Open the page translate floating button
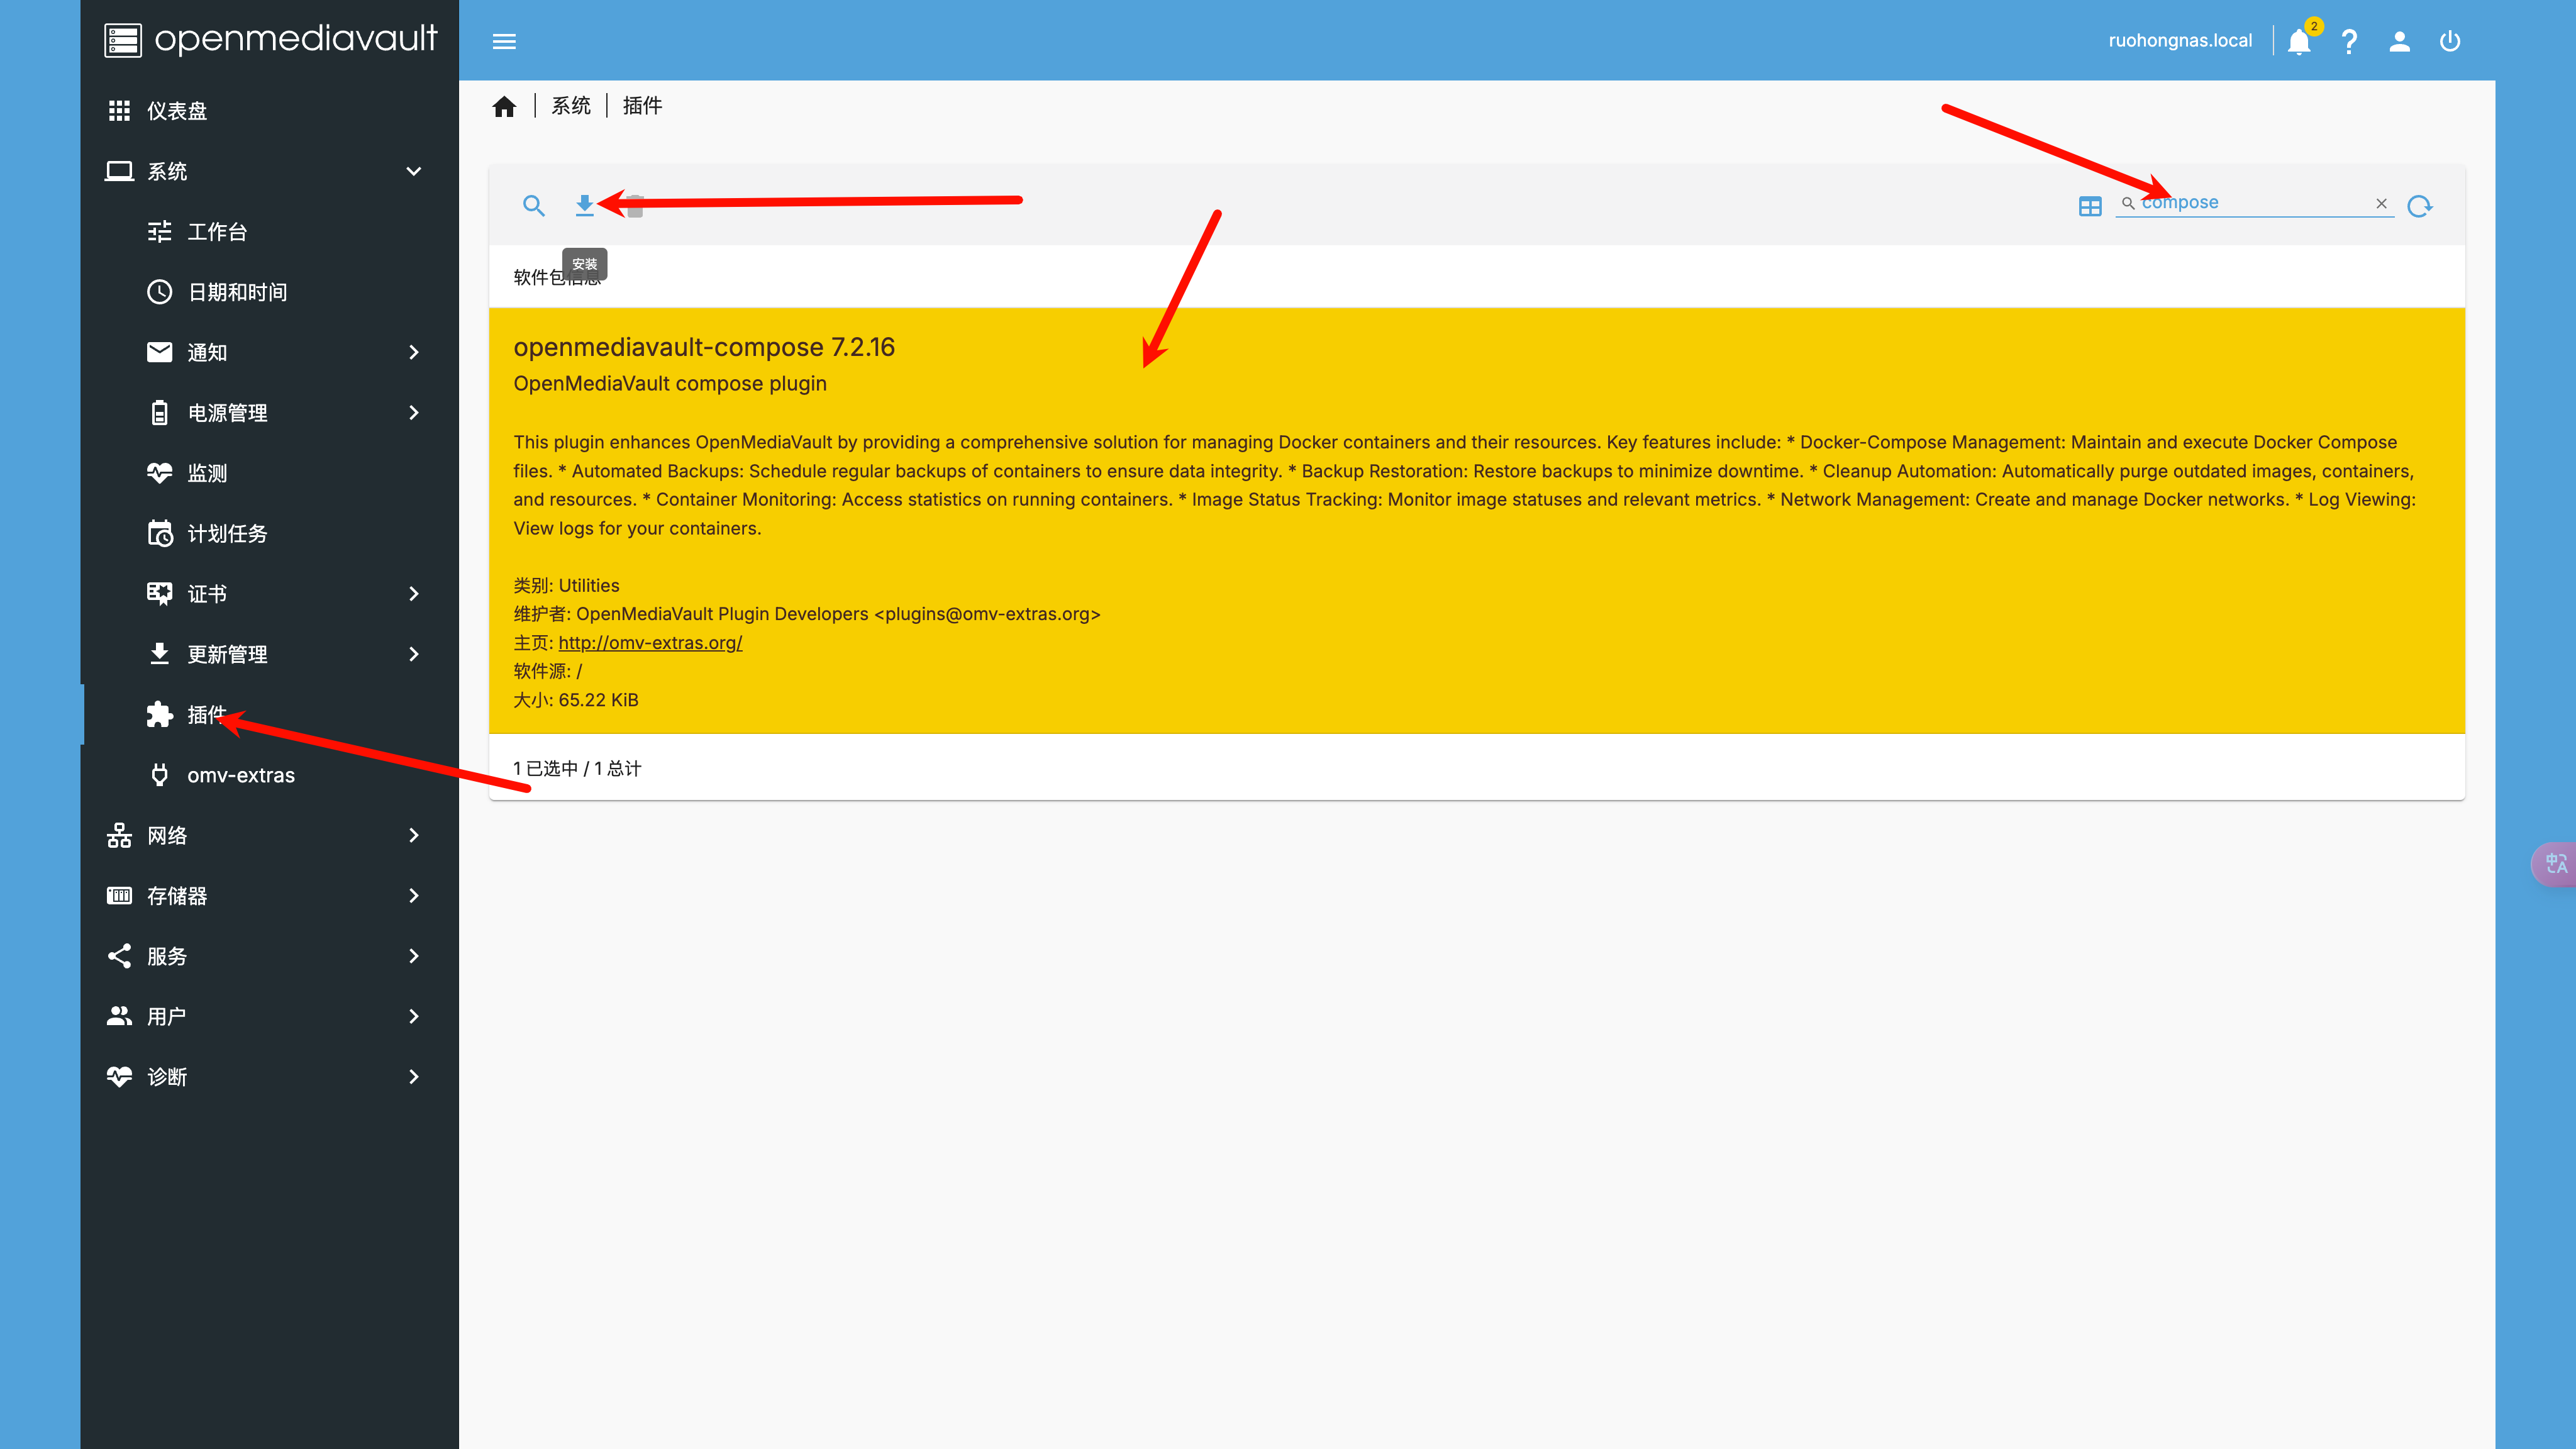 pyautogui.click(x=2555, y=863)
